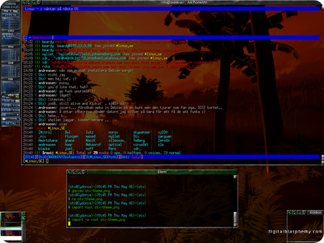Click the nick optical in the user list
The width and height of the screenshot is (324, 243).
click(x=115, y=145)
